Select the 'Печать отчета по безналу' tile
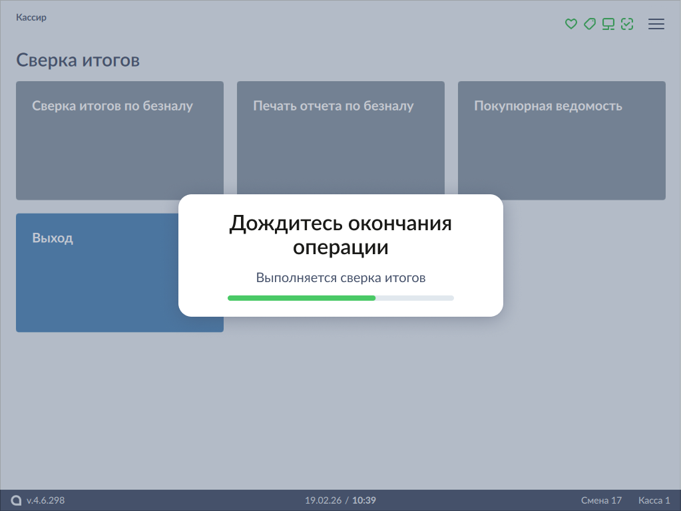 (x=340, y=140)
